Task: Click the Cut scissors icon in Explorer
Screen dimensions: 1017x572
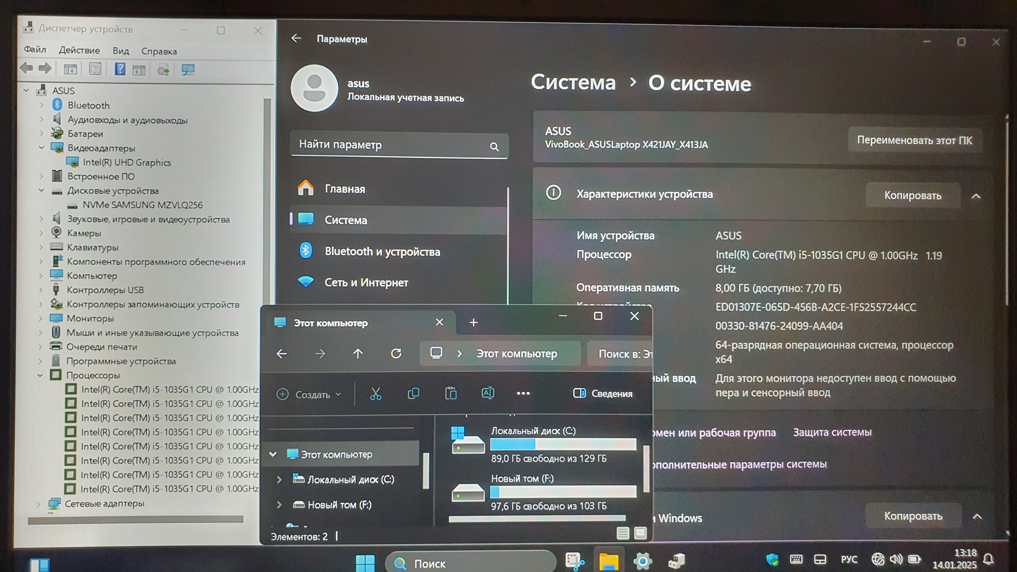Action: point(376,394)
